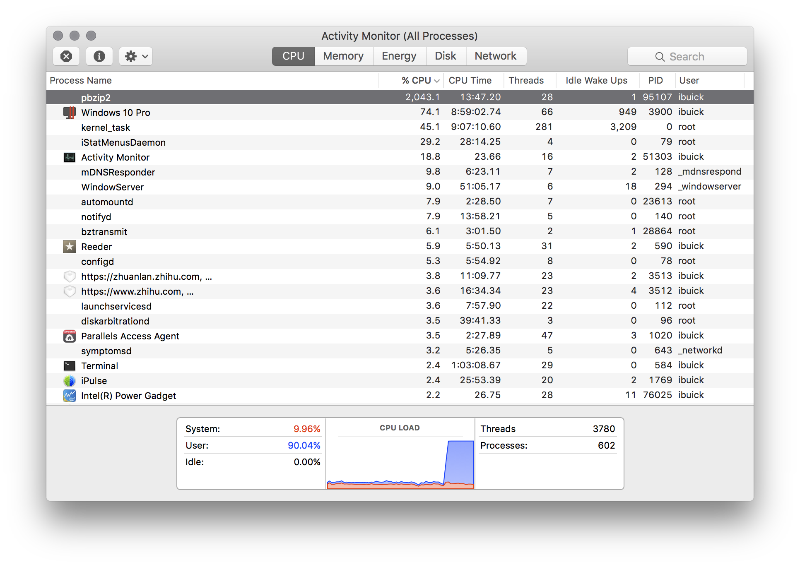The height and width of the screenshot is (567, 800).
Task: Click the _mdnsrespond user cell
Action: click(x=710, y=171)
